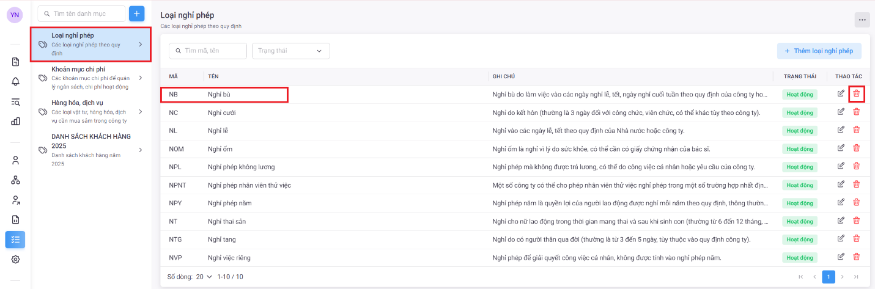Click the Tìm mã, tên search field
This screenshot has height=289, width=875.
[x=208, y=51]
